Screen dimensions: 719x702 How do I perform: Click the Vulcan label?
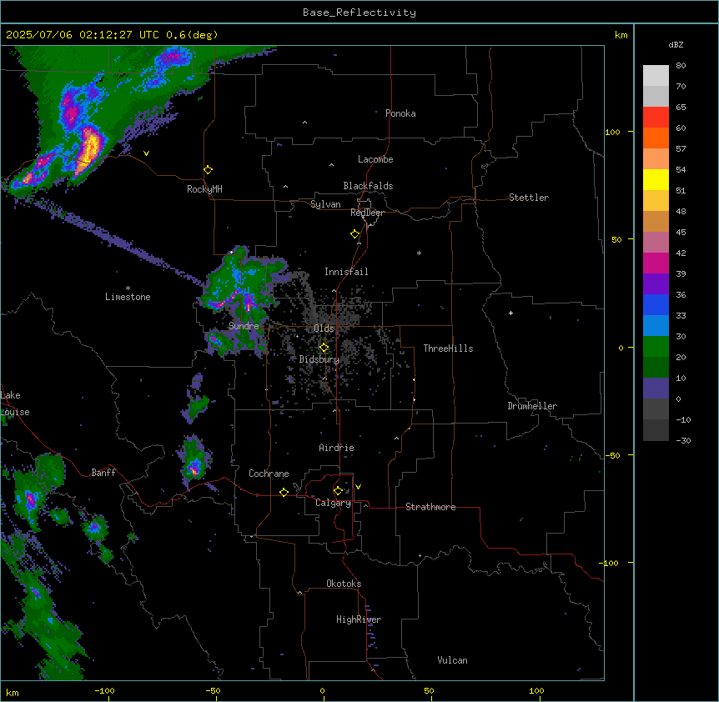coord(453,660)
